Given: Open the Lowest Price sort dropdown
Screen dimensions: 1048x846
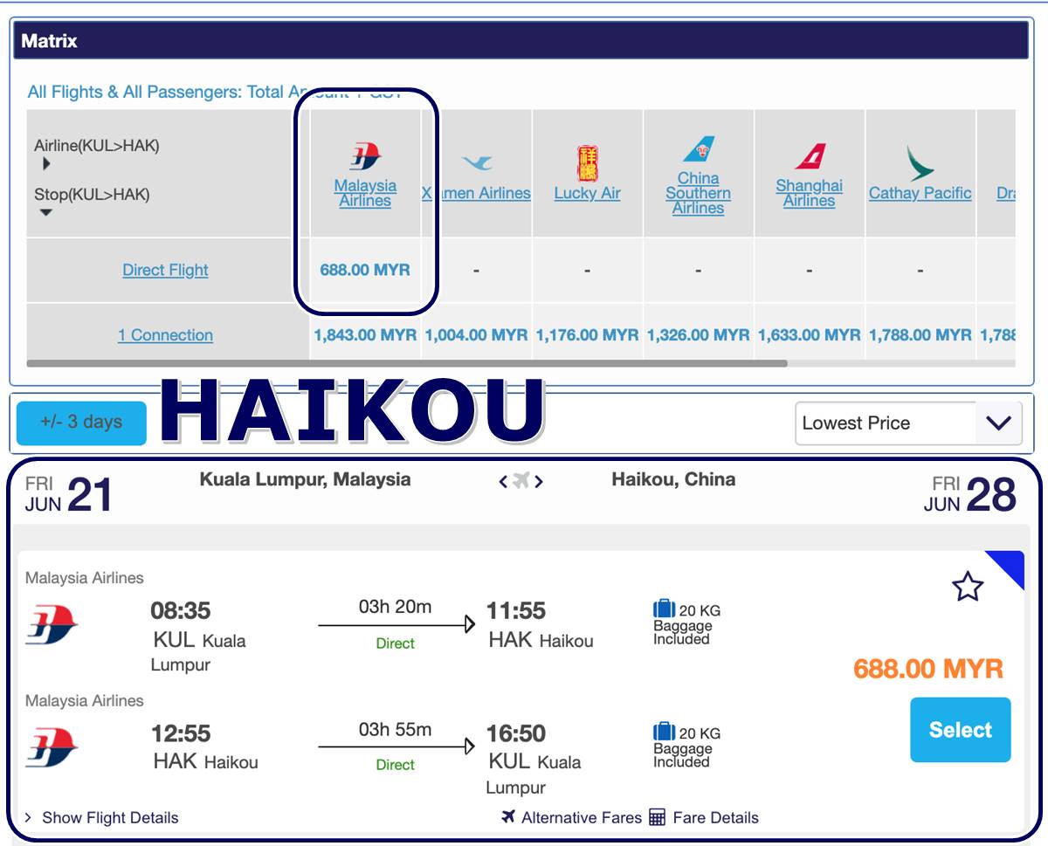Looking at the screenshot, I should pos(908,423).
